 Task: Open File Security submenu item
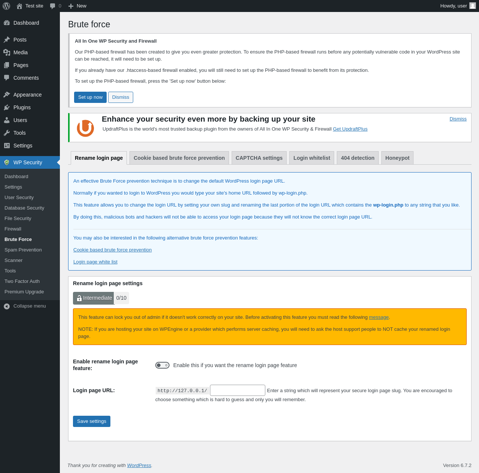click(x=18, y=219)
